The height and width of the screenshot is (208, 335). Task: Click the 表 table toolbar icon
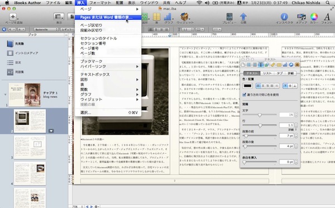[x=156, y=17]
